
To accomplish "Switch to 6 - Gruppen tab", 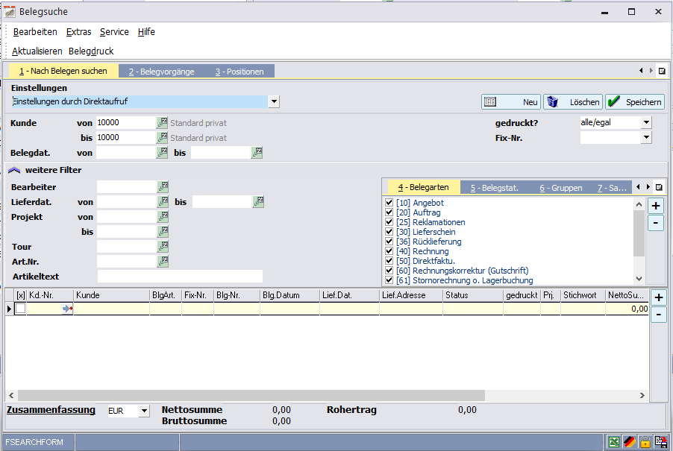I will click(x=561, y=188).
